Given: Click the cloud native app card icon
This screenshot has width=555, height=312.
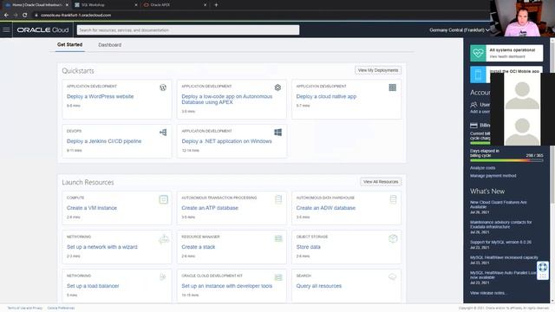Looking at the screenshot, I should pos(393,88).
